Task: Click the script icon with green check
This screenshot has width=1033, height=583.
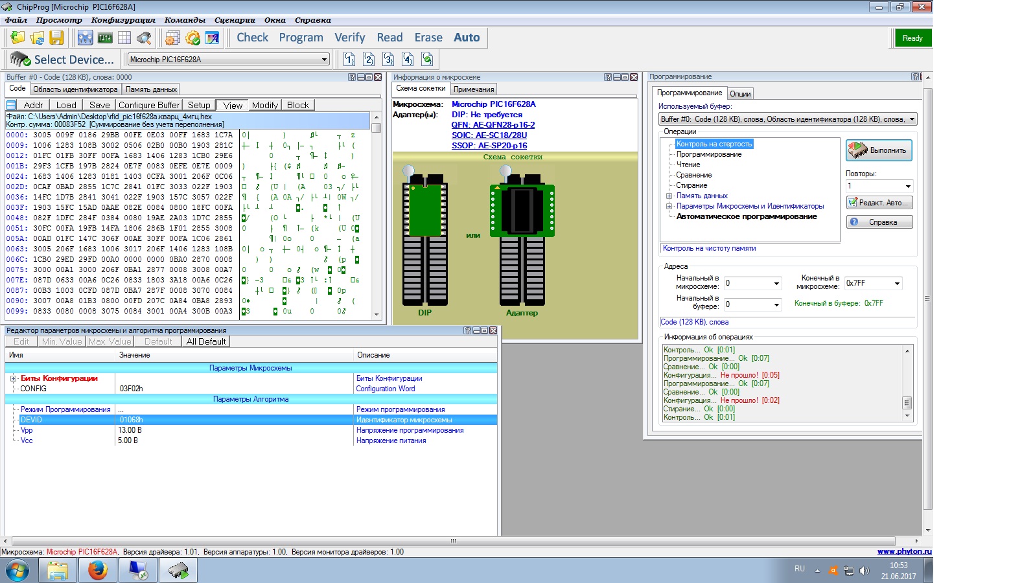Action: pyautogui.click(x=427, y=59)
